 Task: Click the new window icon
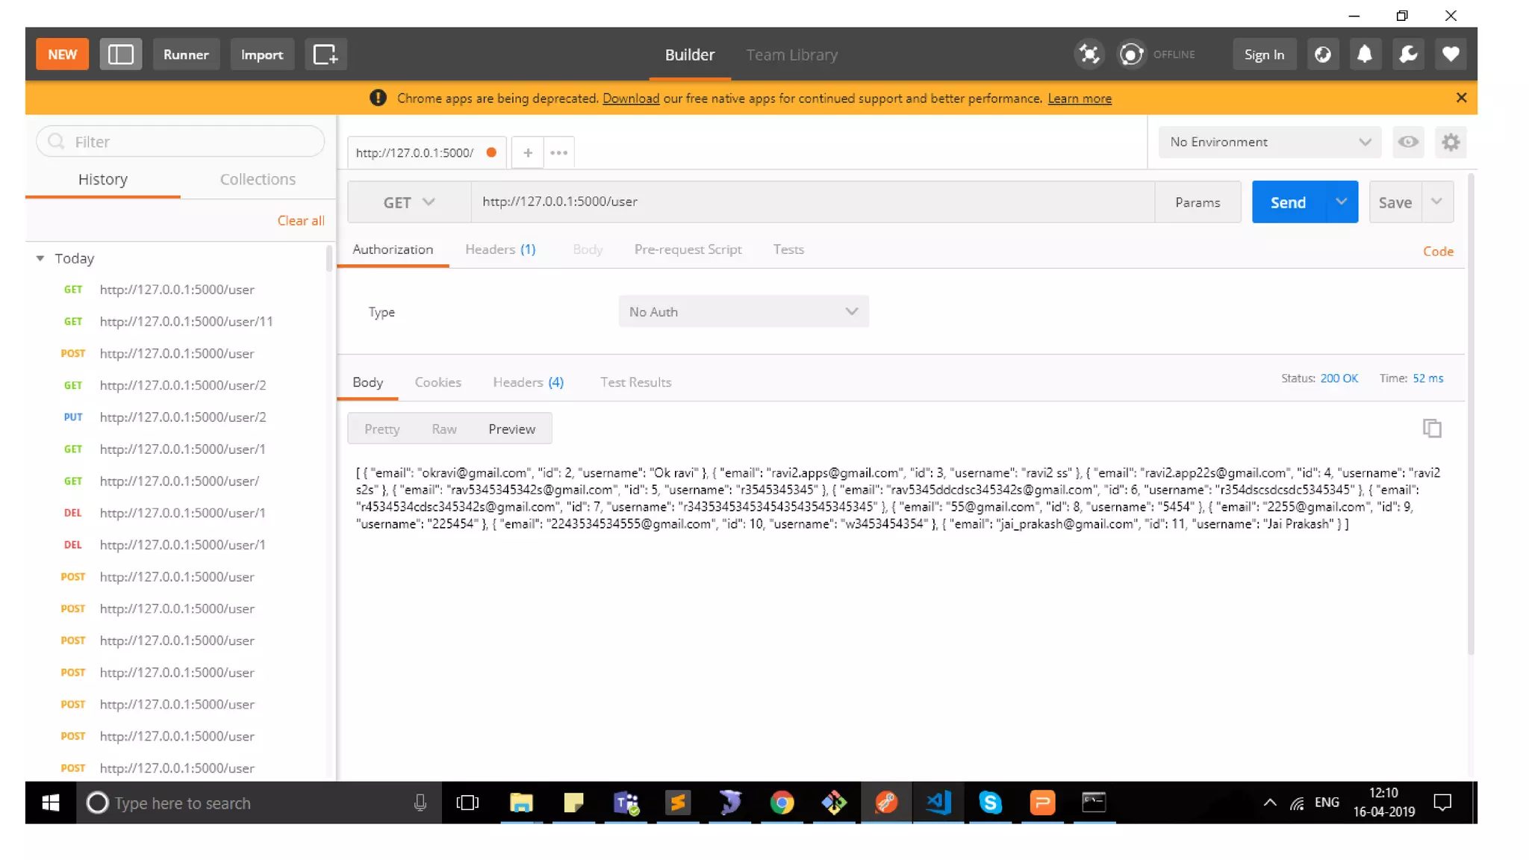click(325, 54)
